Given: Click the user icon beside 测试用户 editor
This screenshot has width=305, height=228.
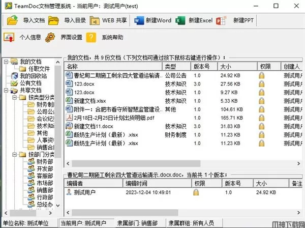Looking at the screenshot, I should click(69, 192).
